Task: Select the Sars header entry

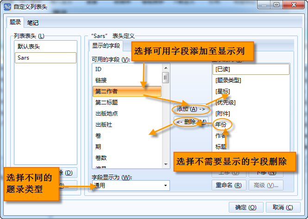Action: 45,58
